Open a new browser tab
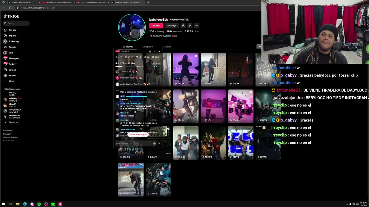 coord(148,2)
